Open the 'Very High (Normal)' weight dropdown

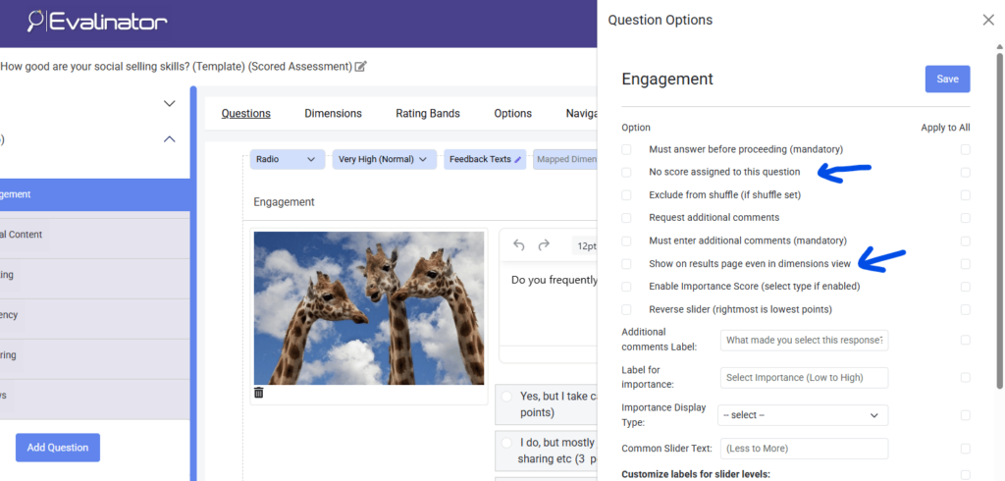pos(384,159)
